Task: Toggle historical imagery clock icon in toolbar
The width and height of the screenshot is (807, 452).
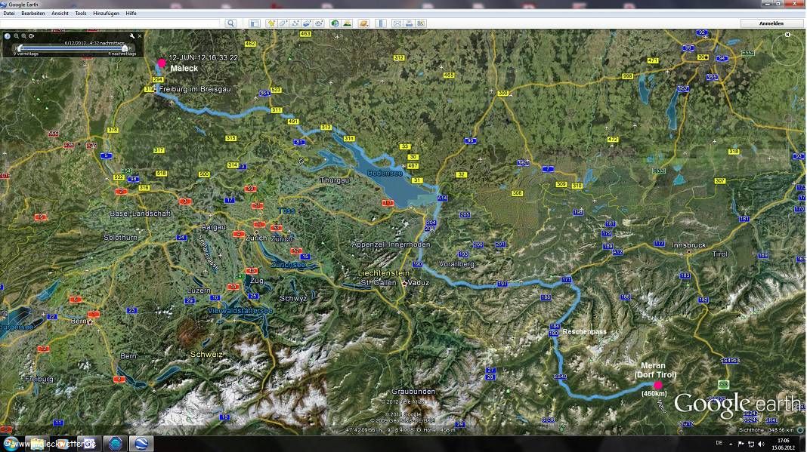Action: [335, 23]
